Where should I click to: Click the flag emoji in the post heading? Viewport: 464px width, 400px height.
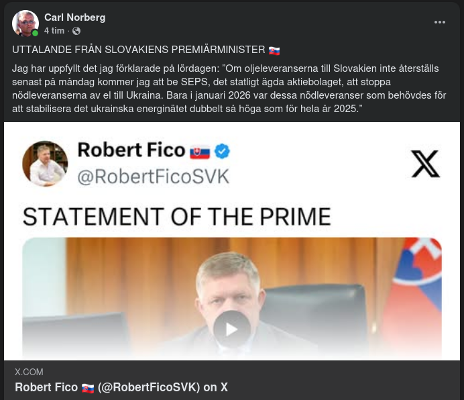tap(274, 50)
